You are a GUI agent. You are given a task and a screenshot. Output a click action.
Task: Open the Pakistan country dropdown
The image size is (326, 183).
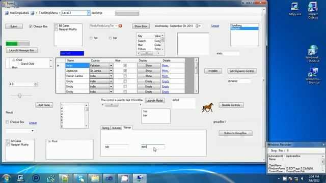(x=111, y=66)
